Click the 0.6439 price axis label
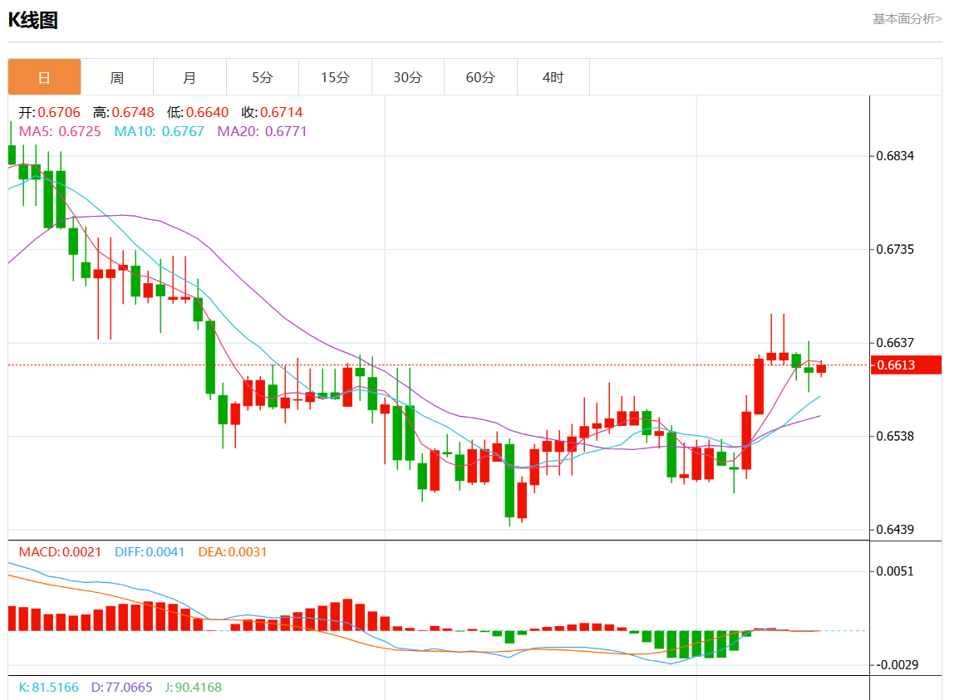964x700 pixels. (x=895, y=529)
